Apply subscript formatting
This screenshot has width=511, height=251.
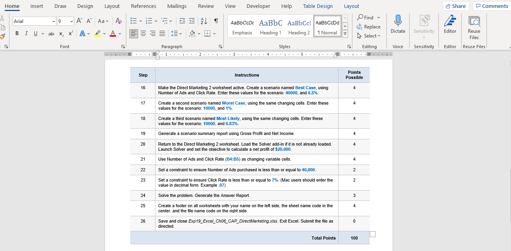click(62, 34)
